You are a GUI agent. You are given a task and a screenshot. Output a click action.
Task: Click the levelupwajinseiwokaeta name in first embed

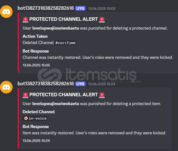(56, 28)
